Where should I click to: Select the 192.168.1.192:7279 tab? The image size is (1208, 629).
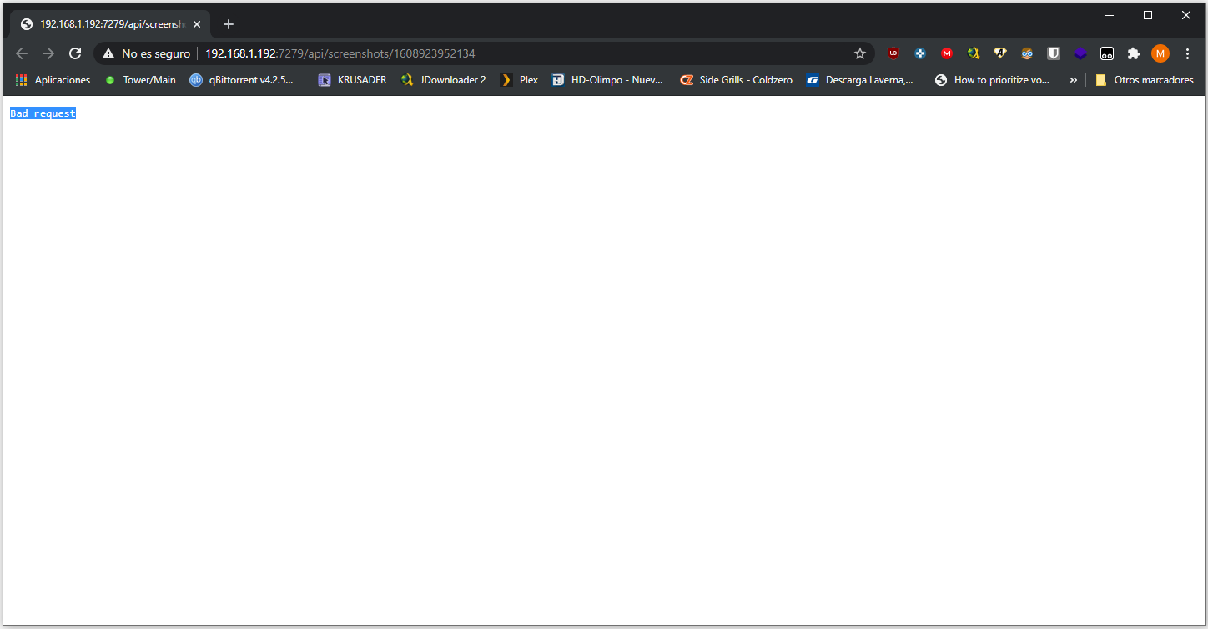click(x=108, y=24)
